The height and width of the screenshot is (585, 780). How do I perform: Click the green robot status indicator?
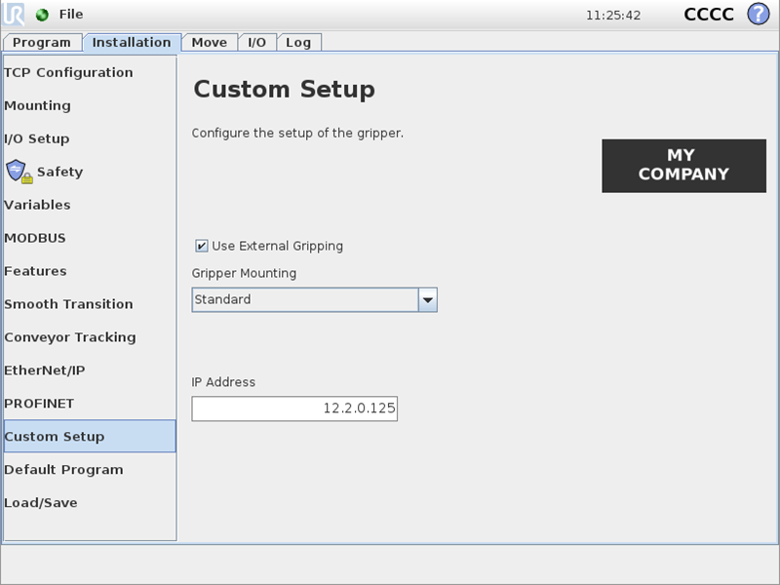pos(42,15)
